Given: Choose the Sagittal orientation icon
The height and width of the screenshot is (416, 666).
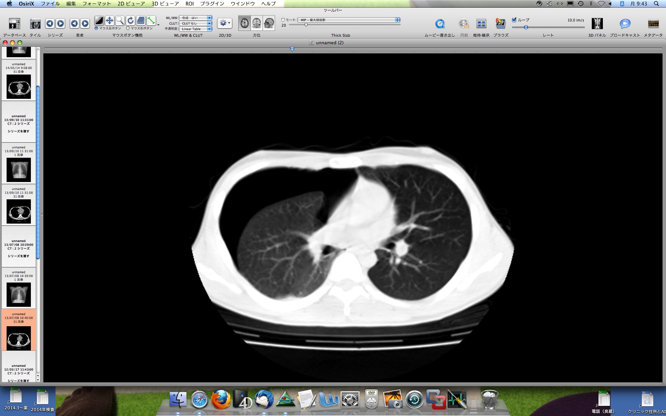Looking at the screenshot, I should pos(269,23).
